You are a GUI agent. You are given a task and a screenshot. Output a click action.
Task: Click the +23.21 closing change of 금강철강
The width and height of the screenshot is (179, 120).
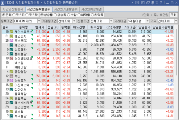(x=169, y=72)
